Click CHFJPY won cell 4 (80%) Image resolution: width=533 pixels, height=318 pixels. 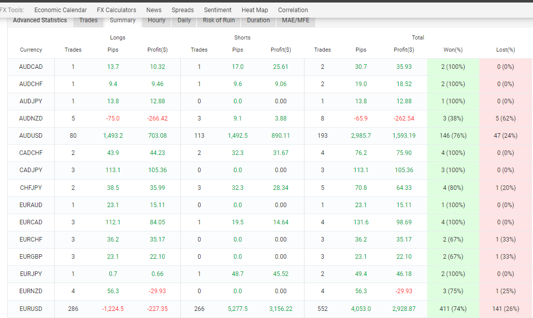click(x=453, y=187)
